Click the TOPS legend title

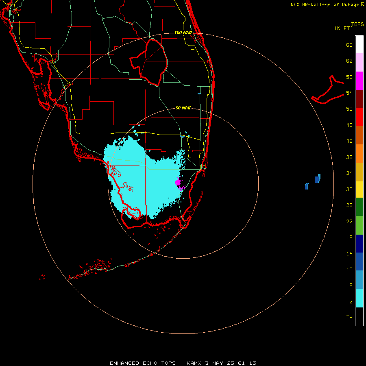coord(357,24)
